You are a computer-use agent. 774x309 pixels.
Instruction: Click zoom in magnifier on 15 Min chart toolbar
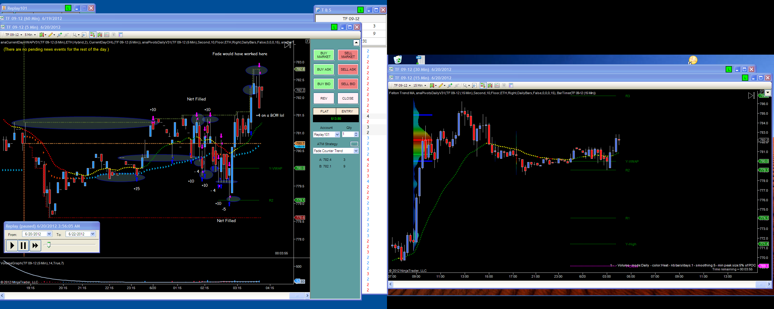tap(450, 85)
